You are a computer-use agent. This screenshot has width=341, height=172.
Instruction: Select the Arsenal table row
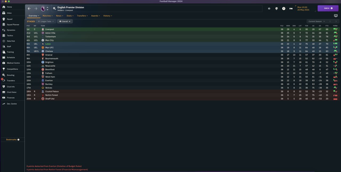coord(182,55)
